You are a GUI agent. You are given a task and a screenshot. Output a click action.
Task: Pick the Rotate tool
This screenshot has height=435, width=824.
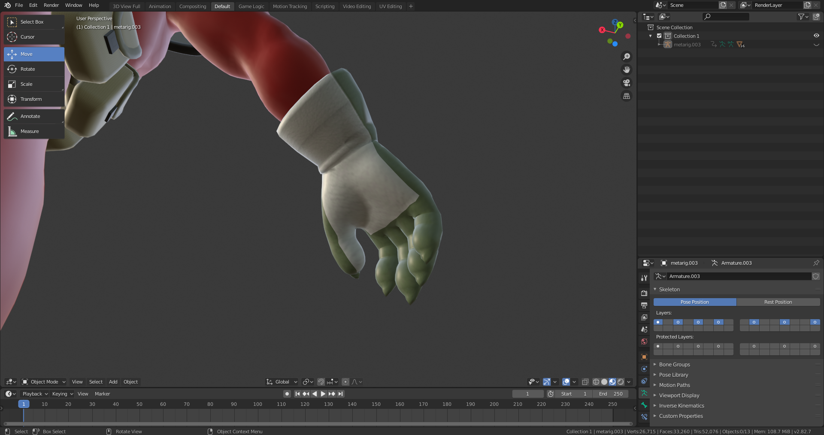pos(34,69)
